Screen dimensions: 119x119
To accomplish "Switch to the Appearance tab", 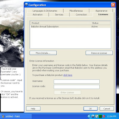I will [x=101, y=11].
